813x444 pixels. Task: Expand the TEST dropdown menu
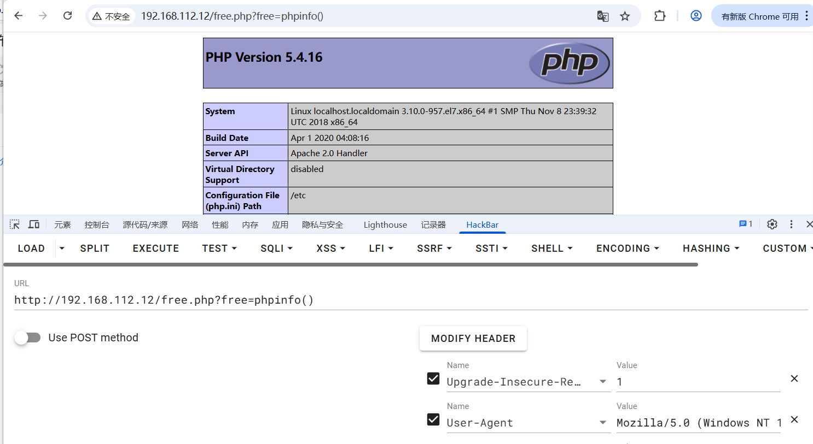(x=219, y=248)
